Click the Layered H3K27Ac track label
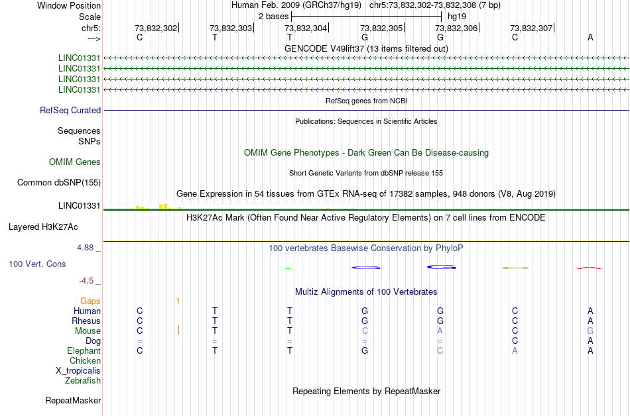630x416 pixels. coord(43,227)
